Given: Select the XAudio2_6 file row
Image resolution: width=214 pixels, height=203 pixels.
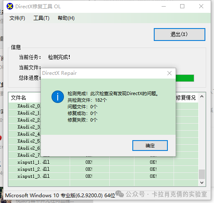Looking at the screenshot, I should [x=25, y=148].
